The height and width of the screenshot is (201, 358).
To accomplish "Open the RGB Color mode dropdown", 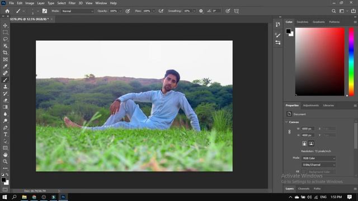I will point(318,158).
